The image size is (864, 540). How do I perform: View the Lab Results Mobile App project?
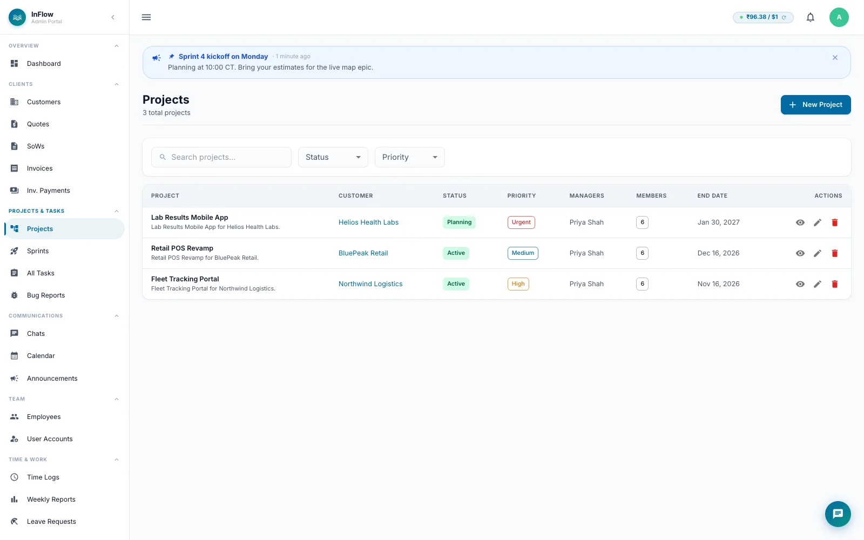point(800,222)
